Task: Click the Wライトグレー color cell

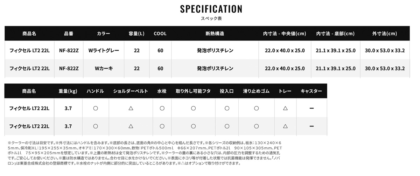Action: 104,51
